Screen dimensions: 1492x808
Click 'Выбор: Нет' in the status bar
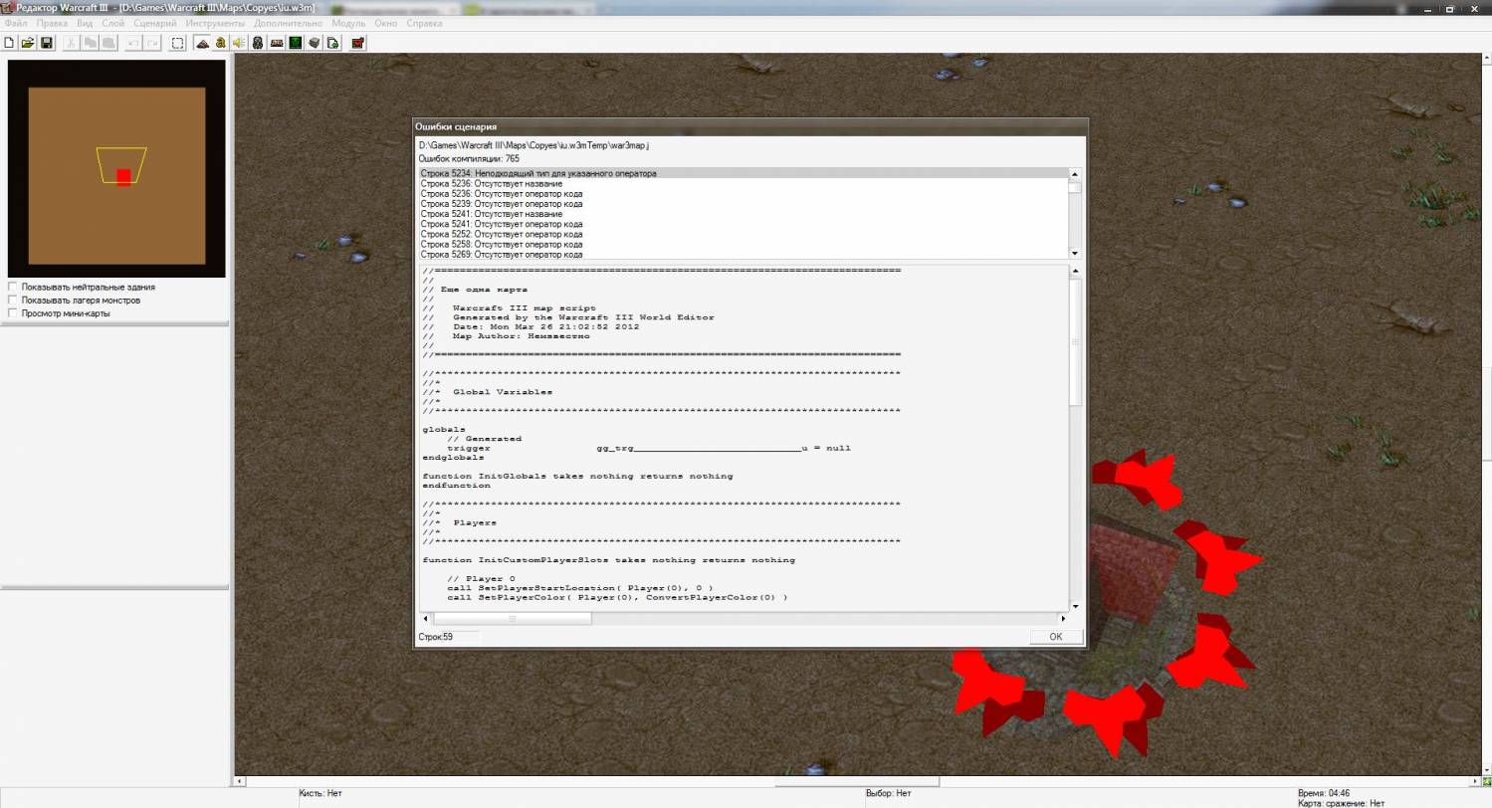click(x=889, y=793)
